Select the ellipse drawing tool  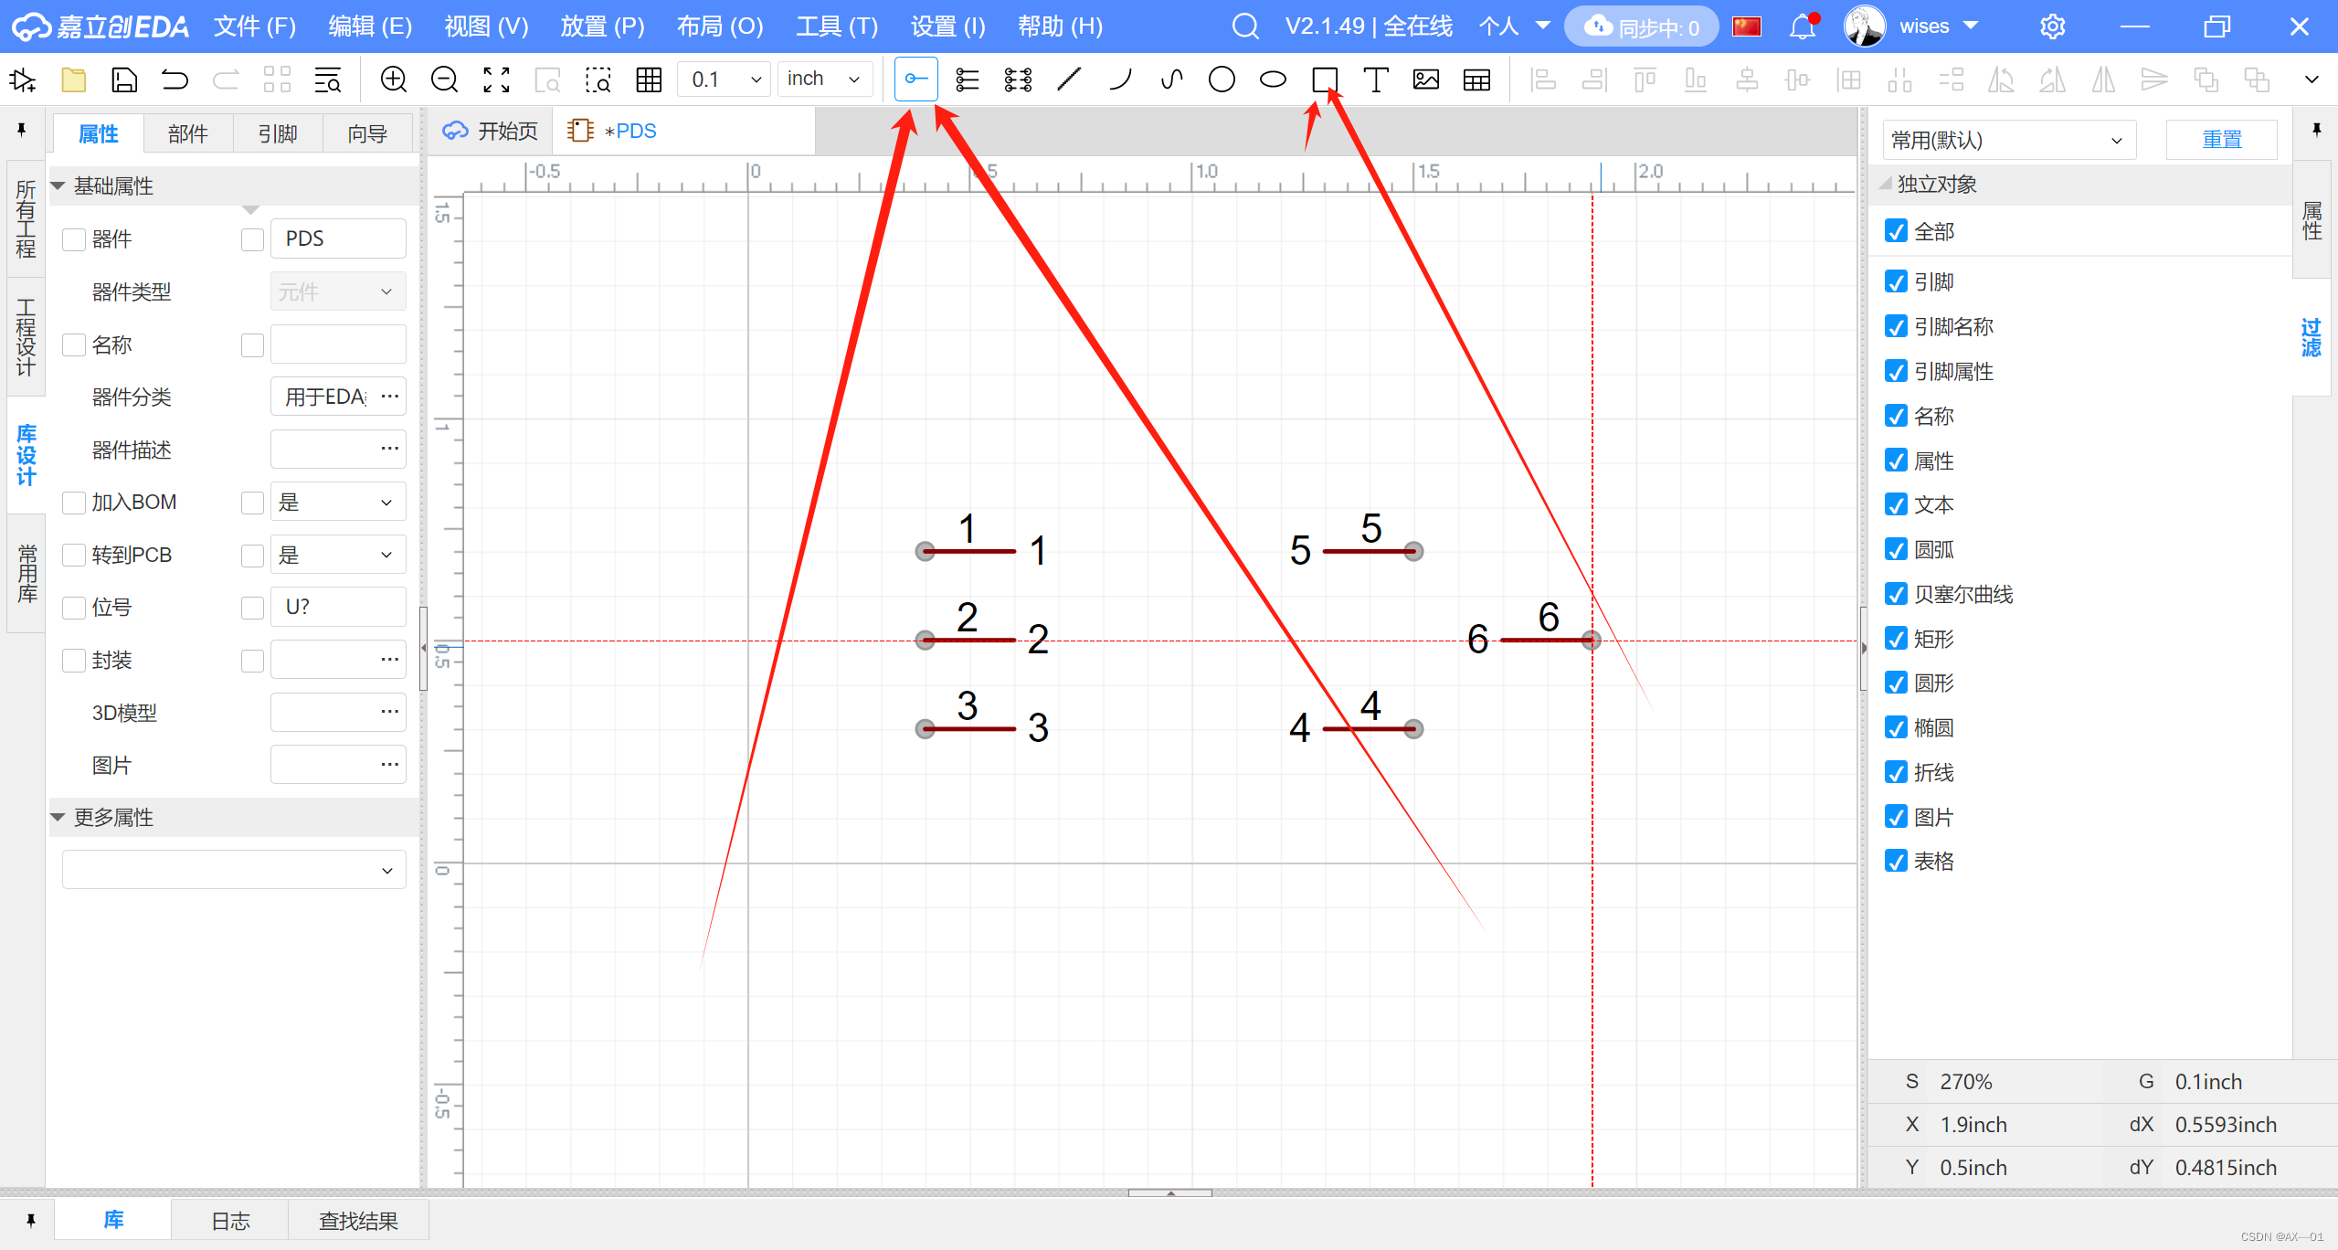(x=1273, y=79)
